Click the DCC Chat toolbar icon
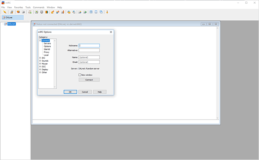The image size is (259, 160). pyautogui.click(x=57, y=12)
